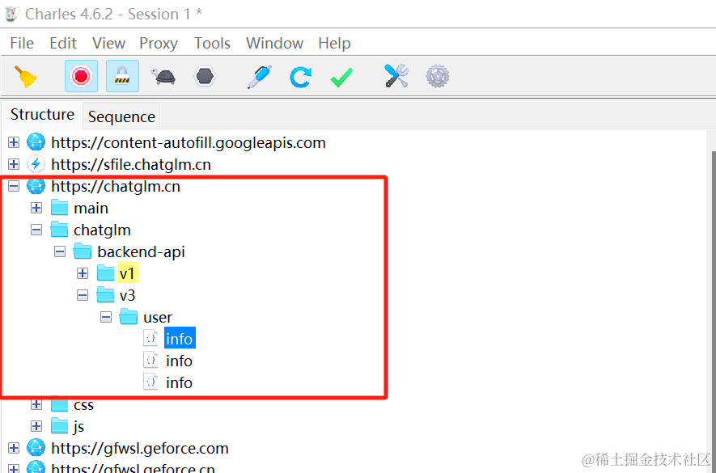This screenshot has height=473, width=716.
Task: Toggle SSL Proxying padlock button
Action: (122, 76)
